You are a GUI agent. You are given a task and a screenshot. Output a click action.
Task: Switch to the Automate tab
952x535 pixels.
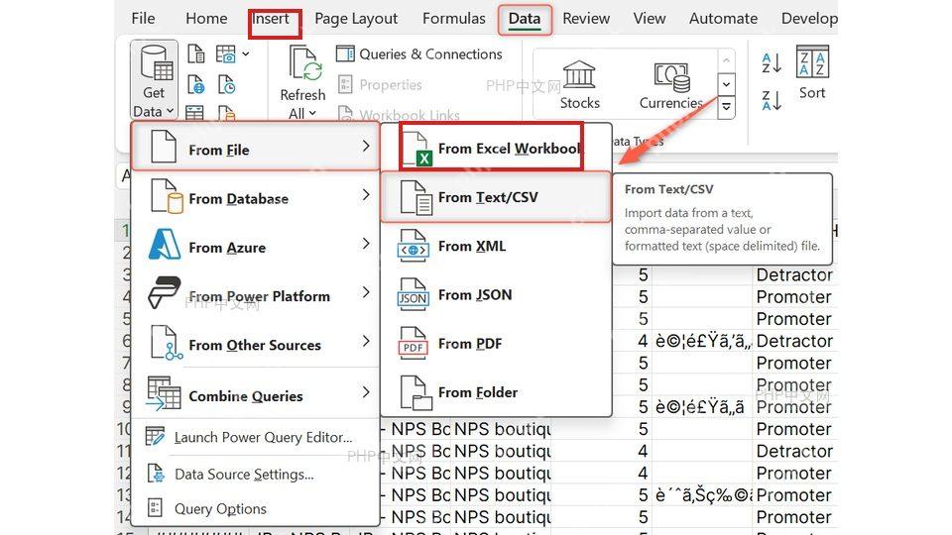[x=723, y=19]
